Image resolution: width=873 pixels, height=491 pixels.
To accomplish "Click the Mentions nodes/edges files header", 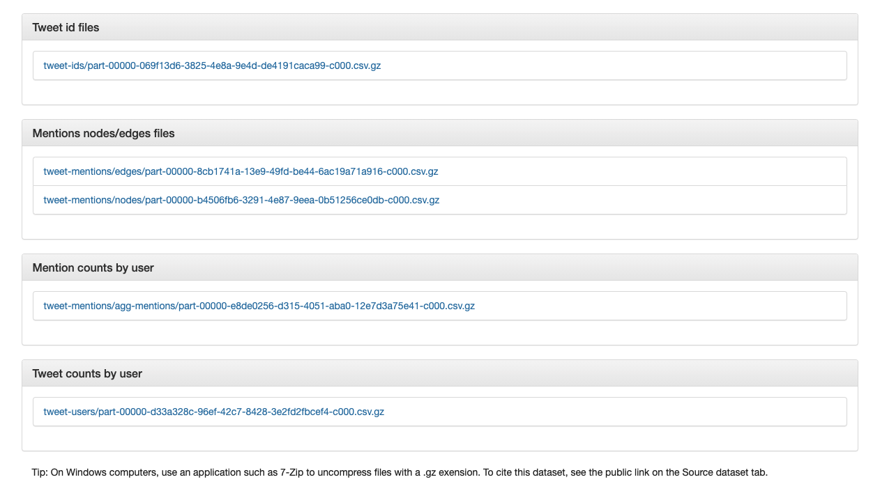I will coord(103,133).
